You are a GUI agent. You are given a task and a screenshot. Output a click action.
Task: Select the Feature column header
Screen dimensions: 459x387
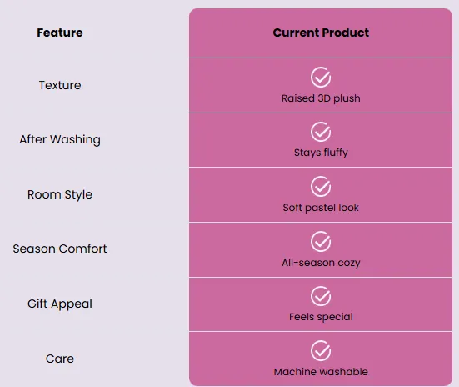60,33
